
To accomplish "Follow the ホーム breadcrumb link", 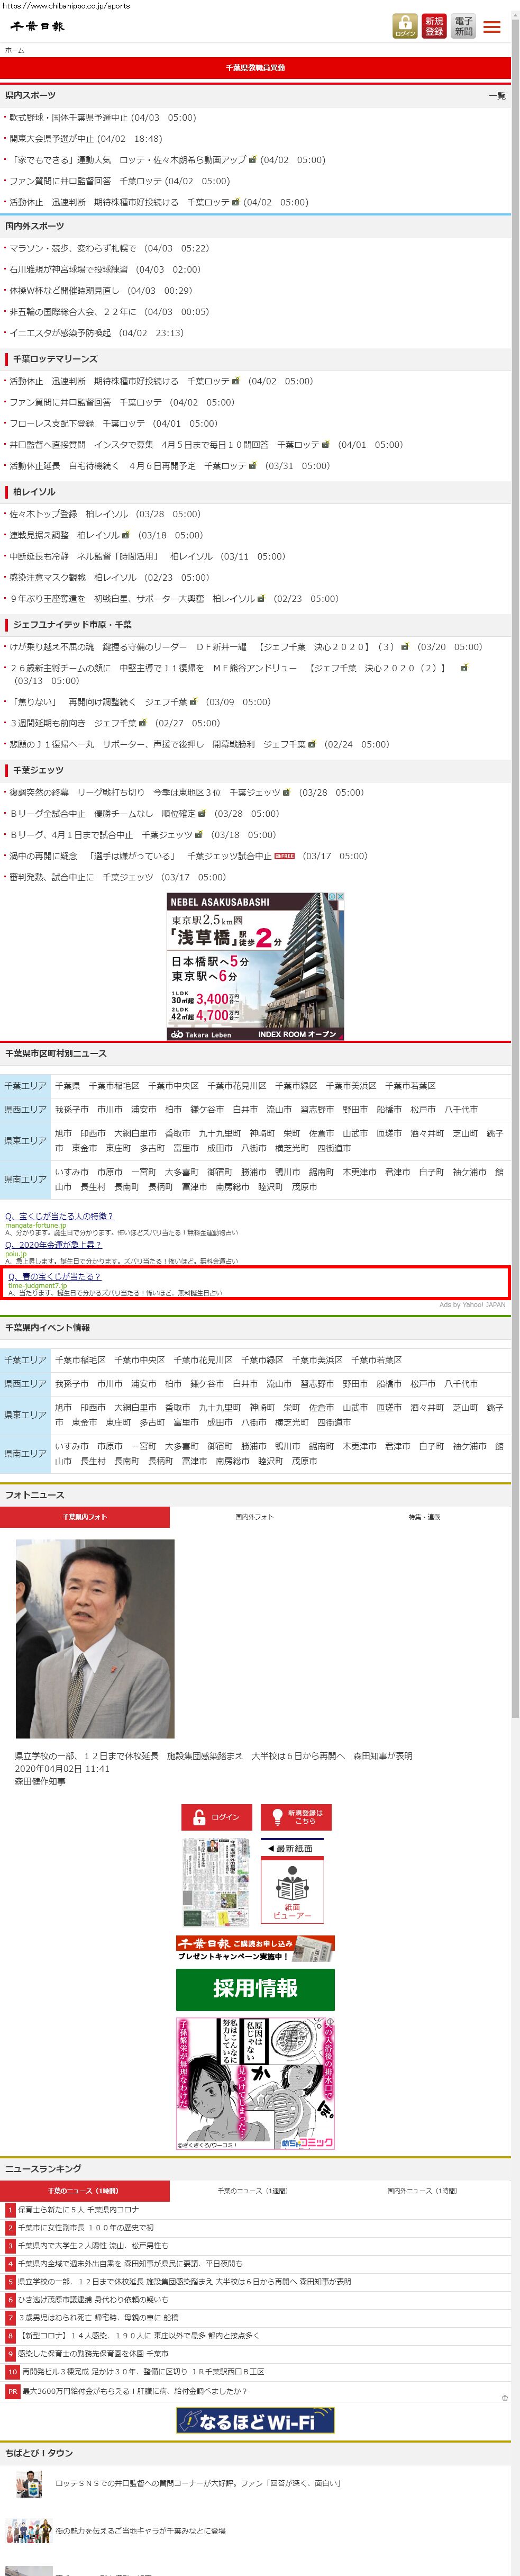I will (x=14, y=50).
